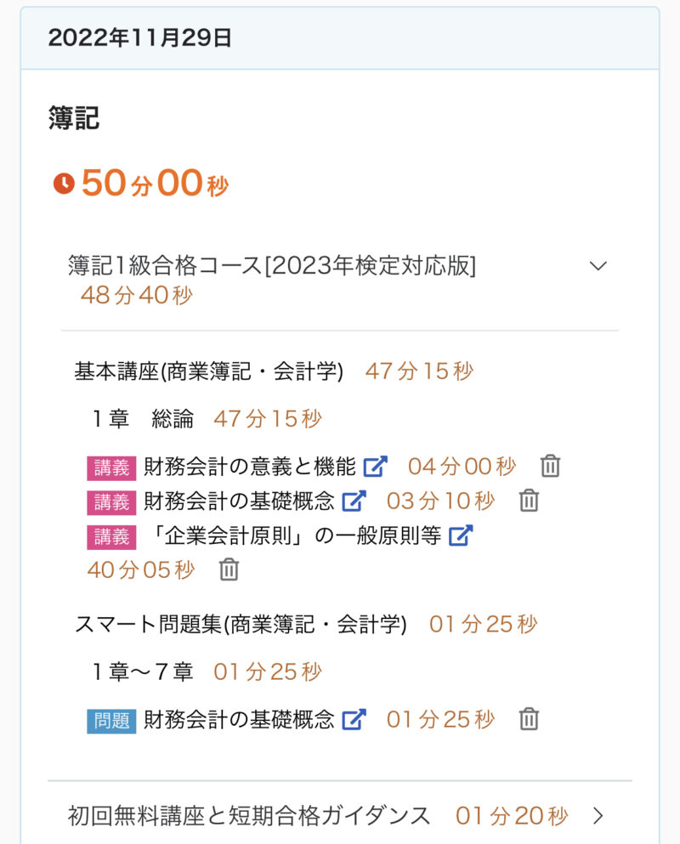Open 初回無料講座と短期合格ガイダンス row

click(249, 816)
